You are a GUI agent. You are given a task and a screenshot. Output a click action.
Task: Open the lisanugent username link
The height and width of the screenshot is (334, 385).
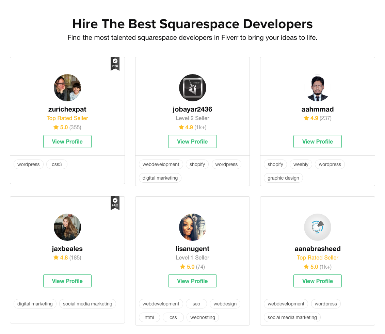coord(193,249)
